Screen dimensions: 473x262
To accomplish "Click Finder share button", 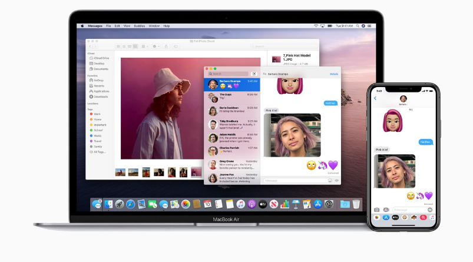I will tap(166, 47).
